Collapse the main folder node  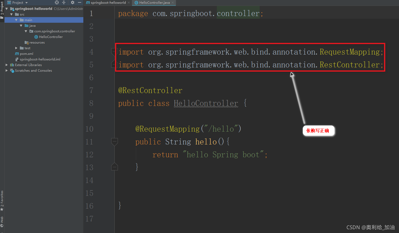tap(16, 20)
